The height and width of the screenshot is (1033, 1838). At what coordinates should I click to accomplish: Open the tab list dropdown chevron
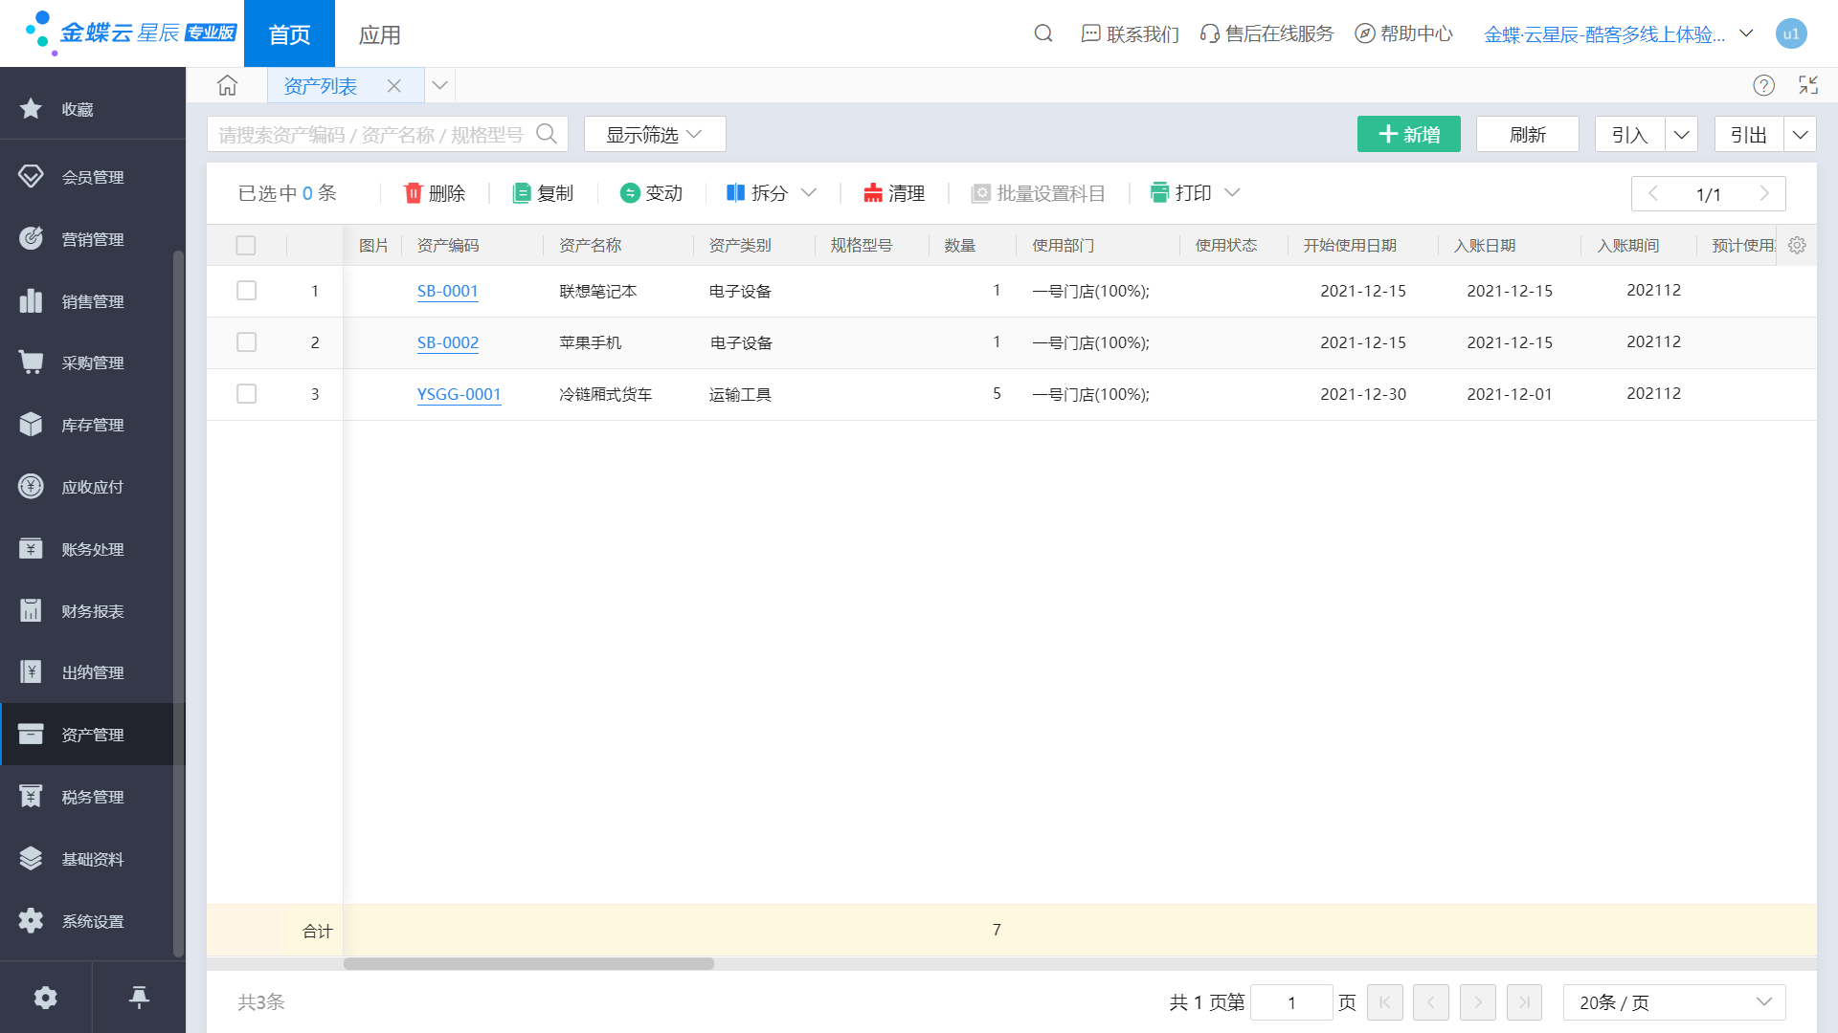[x=439, y=85]
